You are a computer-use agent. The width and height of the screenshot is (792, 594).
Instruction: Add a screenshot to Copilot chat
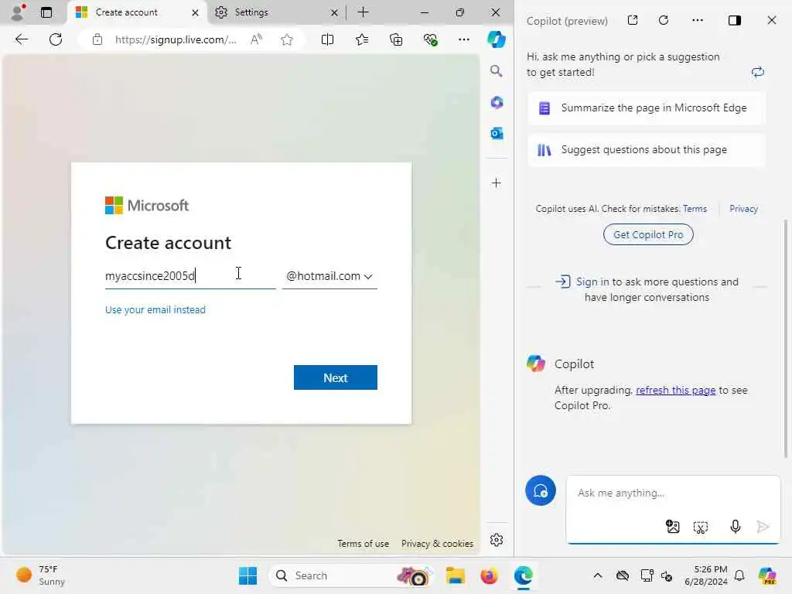[701, 527]
